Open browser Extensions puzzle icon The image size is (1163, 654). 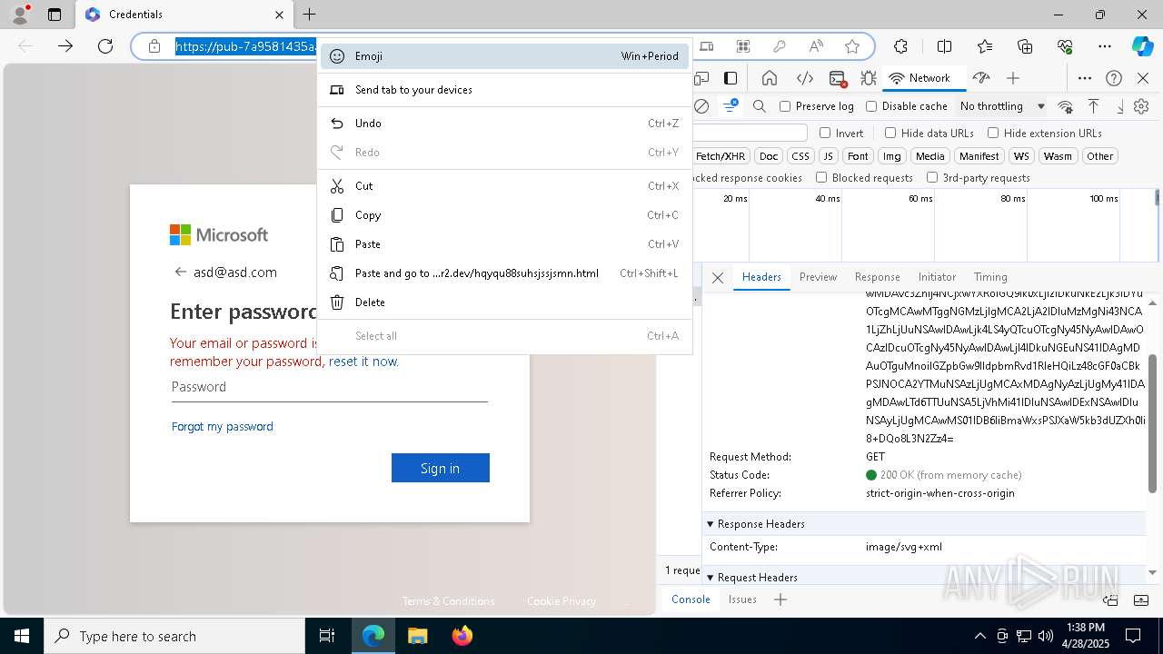[x=900, y=46]
